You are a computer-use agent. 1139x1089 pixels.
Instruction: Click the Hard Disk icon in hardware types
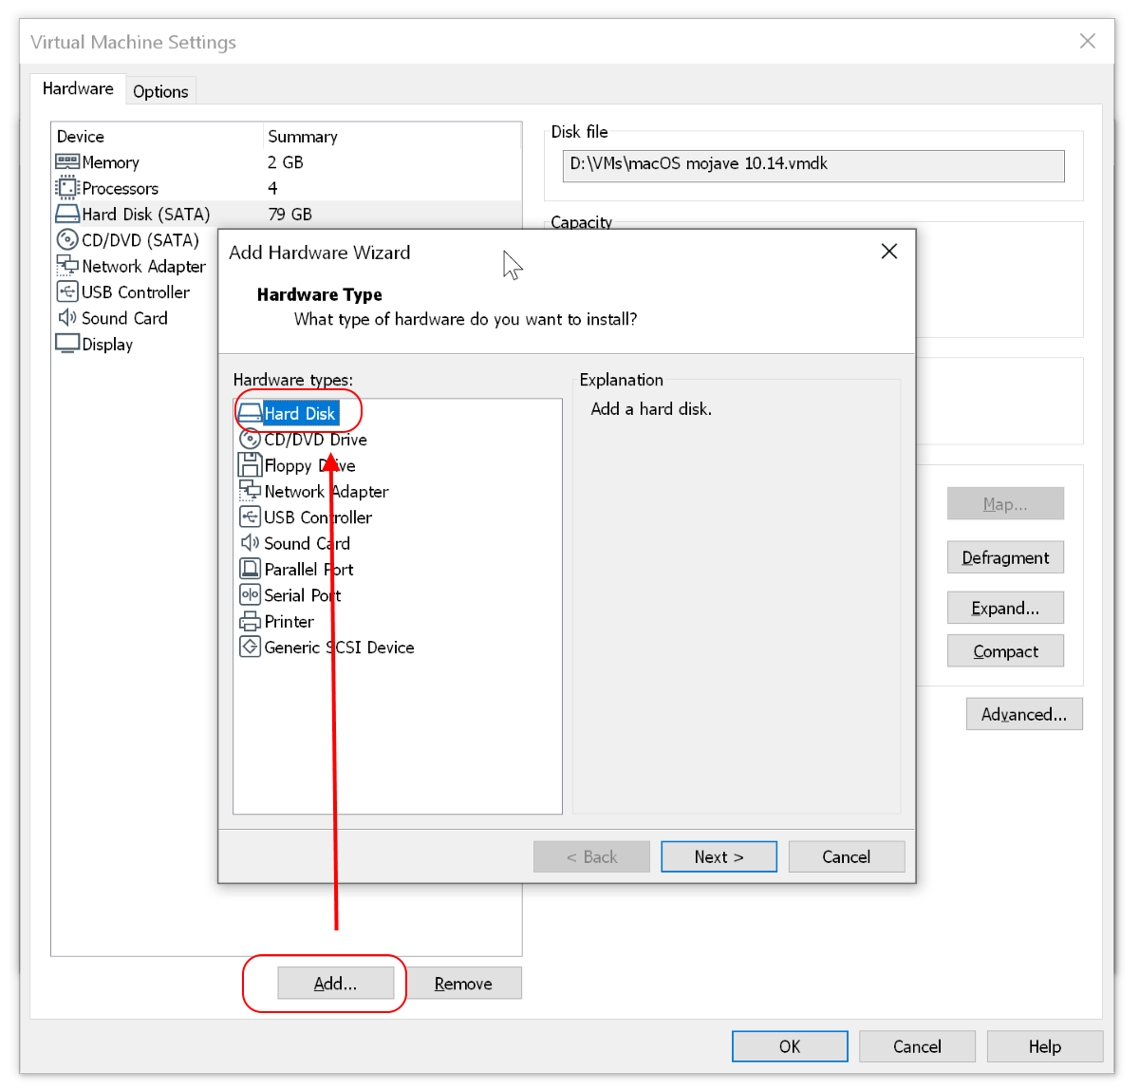(250, 413)
